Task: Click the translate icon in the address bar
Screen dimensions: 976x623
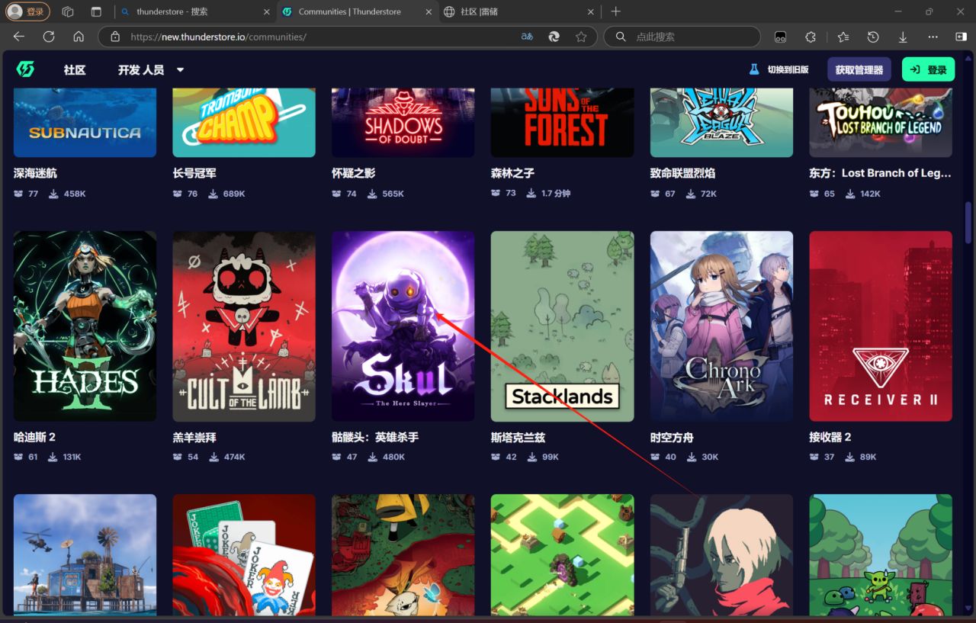Action: 527,37
